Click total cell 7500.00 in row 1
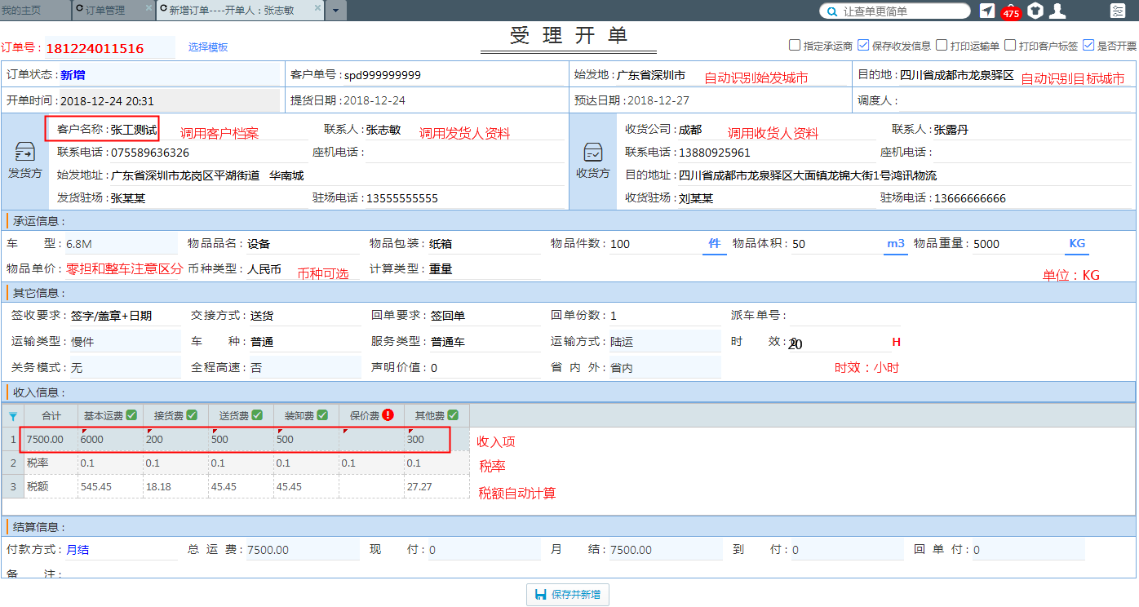Viewport: 1139px width, 607px height. (51, 439)
